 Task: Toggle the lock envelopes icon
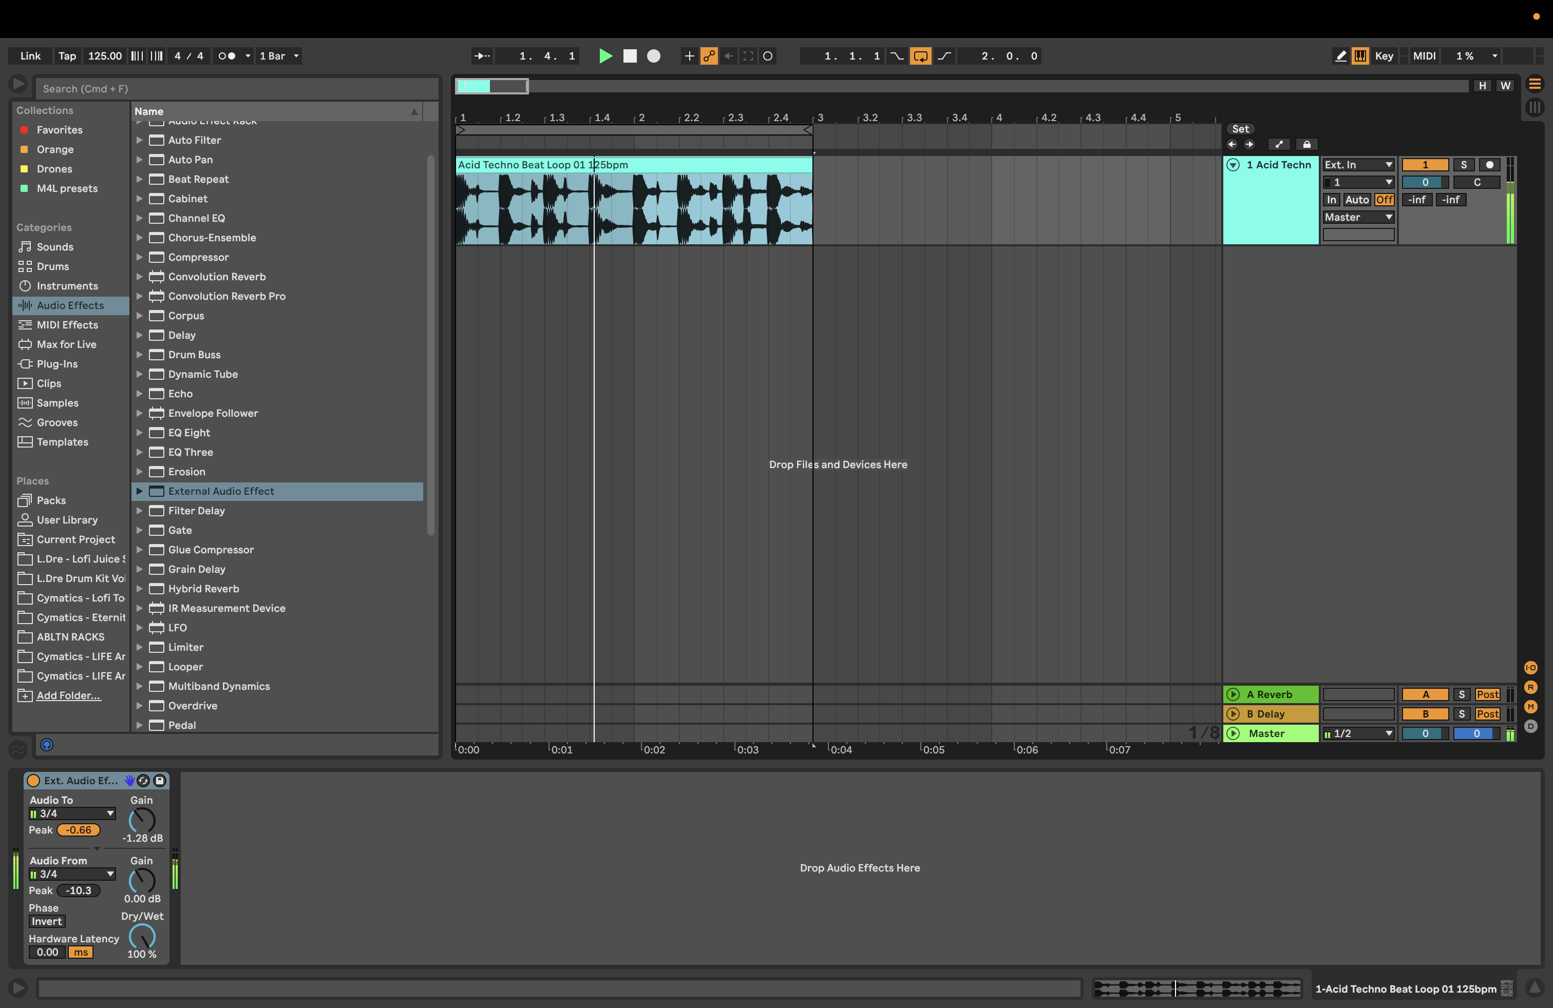click(x=1306, y=145)
